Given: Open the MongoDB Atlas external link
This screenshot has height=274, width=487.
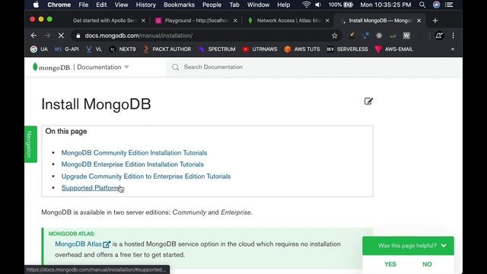Looking at the screenshot, I should click(x=83, y=244).
